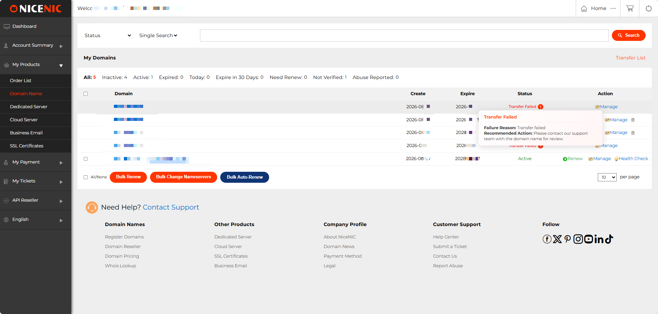
Task: Change the per page count dropdown
Action: click(607, 177)
